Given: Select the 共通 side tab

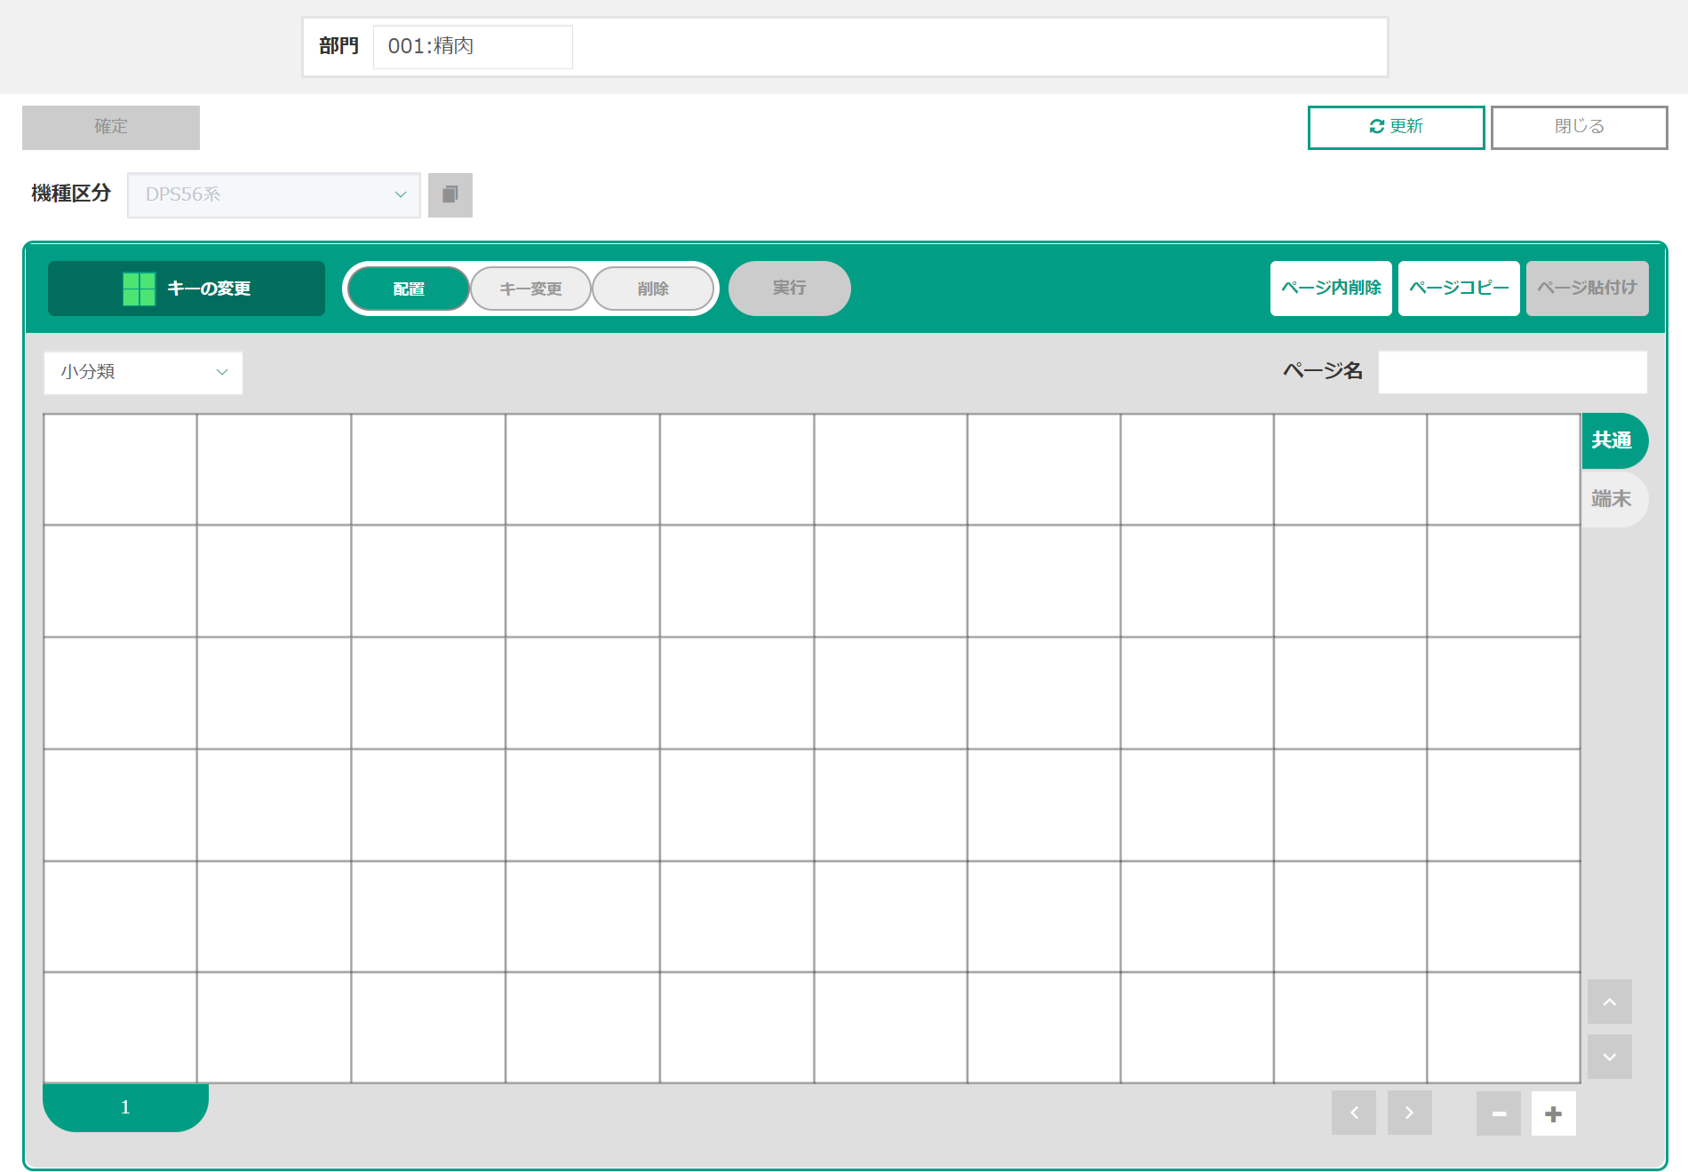Looking at the screenshot, I should coord(1612,440).
